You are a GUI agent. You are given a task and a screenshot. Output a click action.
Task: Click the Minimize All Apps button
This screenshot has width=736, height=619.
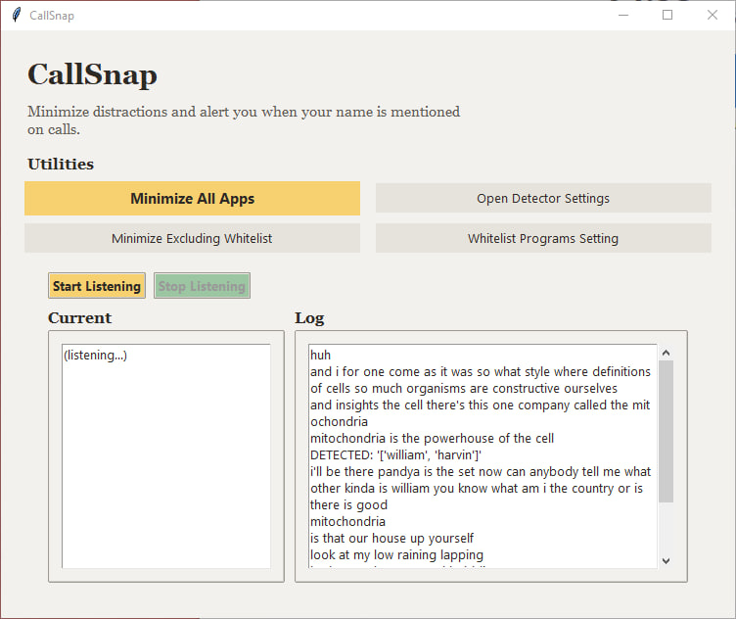(192, 198)
